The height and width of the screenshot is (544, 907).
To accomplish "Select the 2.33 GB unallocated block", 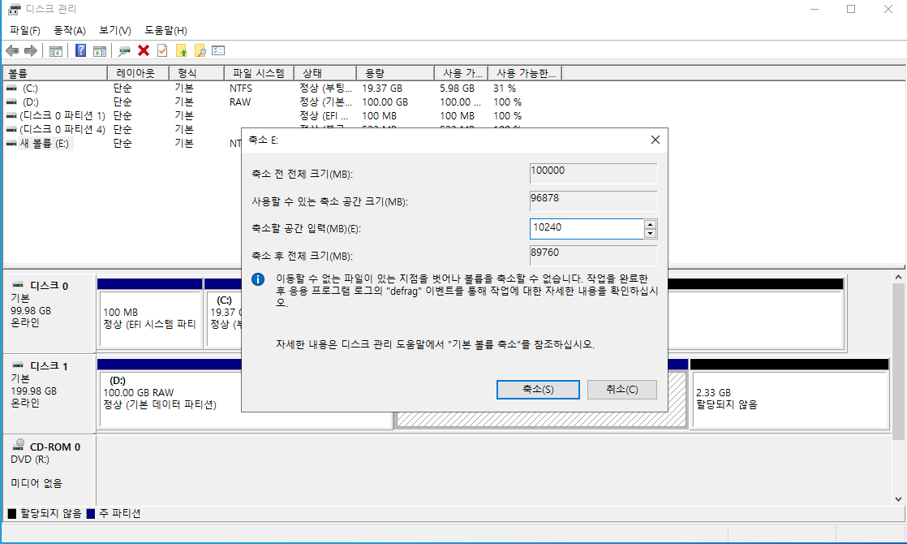I will point(789,399).
